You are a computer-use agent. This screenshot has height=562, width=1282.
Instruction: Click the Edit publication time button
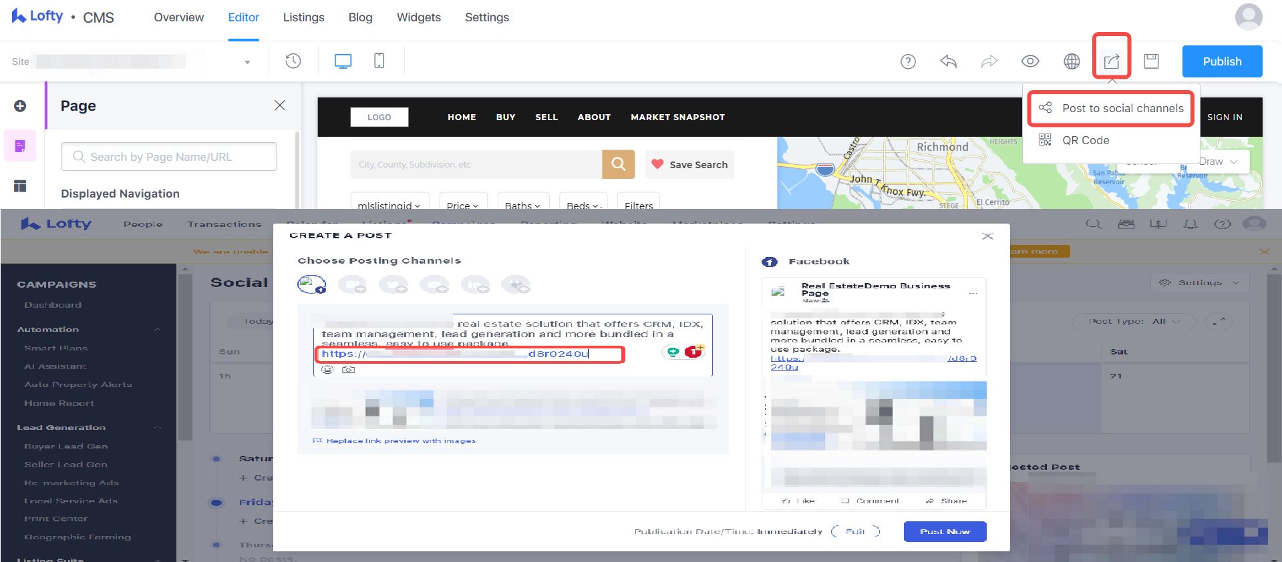click(x=855, y=532)
